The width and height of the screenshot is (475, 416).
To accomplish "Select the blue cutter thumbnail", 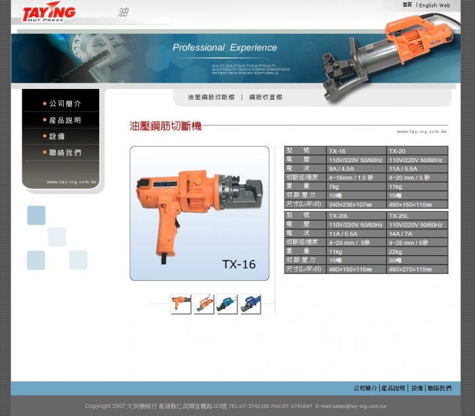I will pyautogui.click(x=250, y=304).
